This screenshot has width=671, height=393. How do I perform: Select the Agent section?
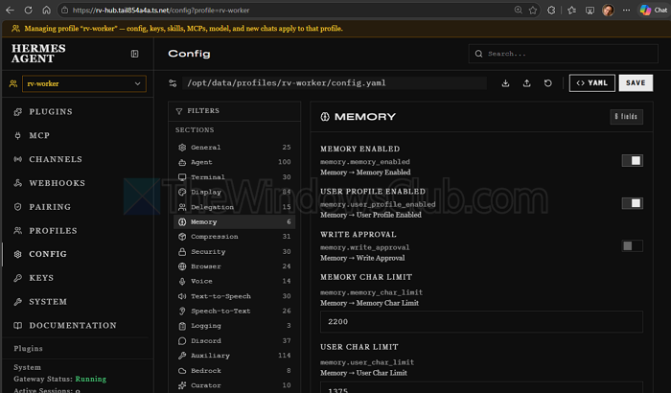235,162
